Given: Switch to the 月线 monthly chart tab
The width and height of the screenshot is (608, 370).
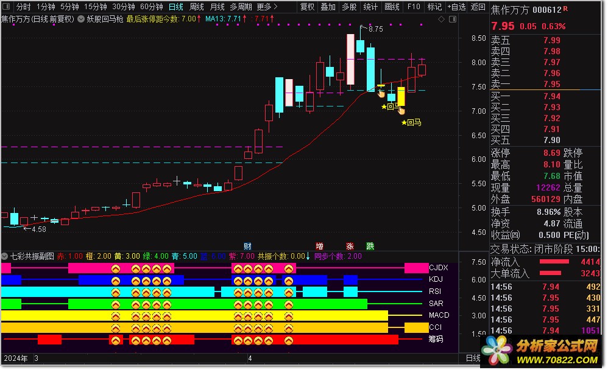Looking at the screenshot, I should coord(217,7).
